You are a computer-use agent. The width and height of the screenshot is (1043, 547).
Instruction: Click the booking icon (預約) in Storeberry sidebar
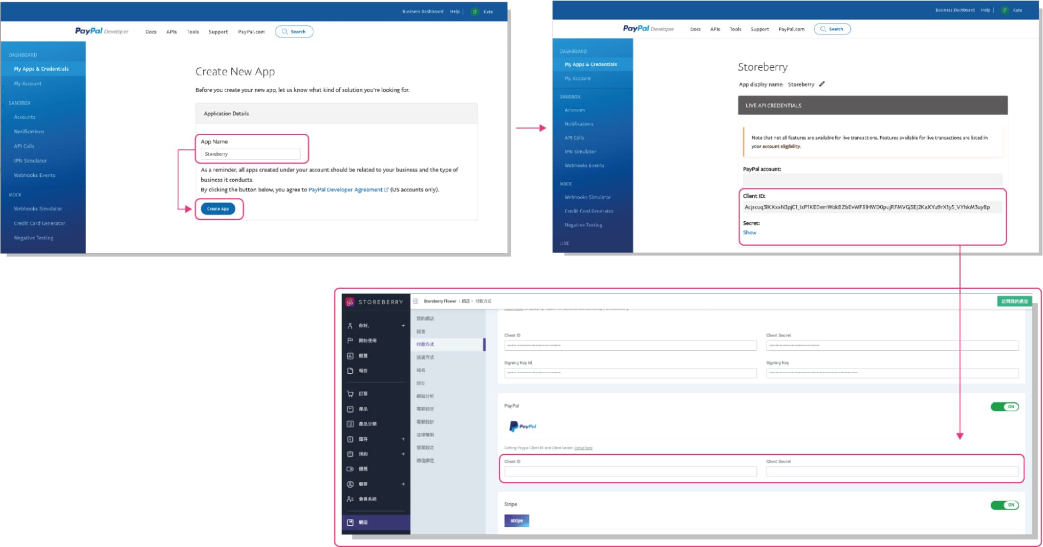(x=350, y=454)
